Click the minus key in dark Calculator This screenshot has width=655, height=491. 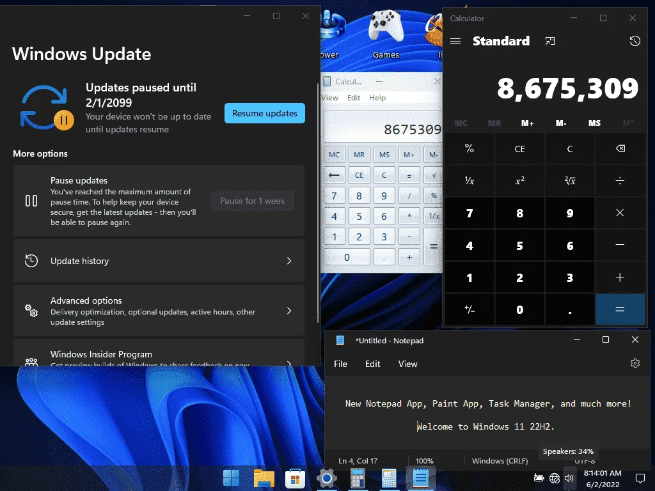tap(620, 245)
